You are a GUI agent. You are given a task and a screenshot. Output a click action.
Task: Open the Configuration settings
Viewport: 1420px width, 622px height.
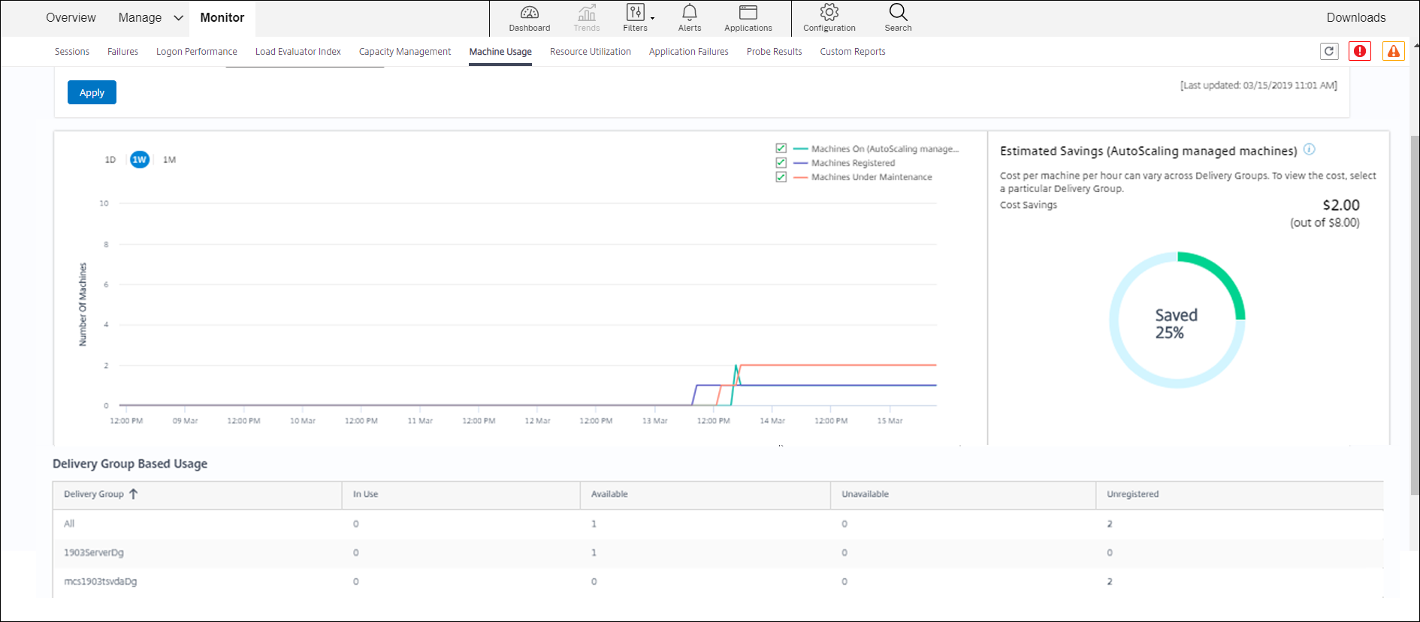tap(829, 18)
